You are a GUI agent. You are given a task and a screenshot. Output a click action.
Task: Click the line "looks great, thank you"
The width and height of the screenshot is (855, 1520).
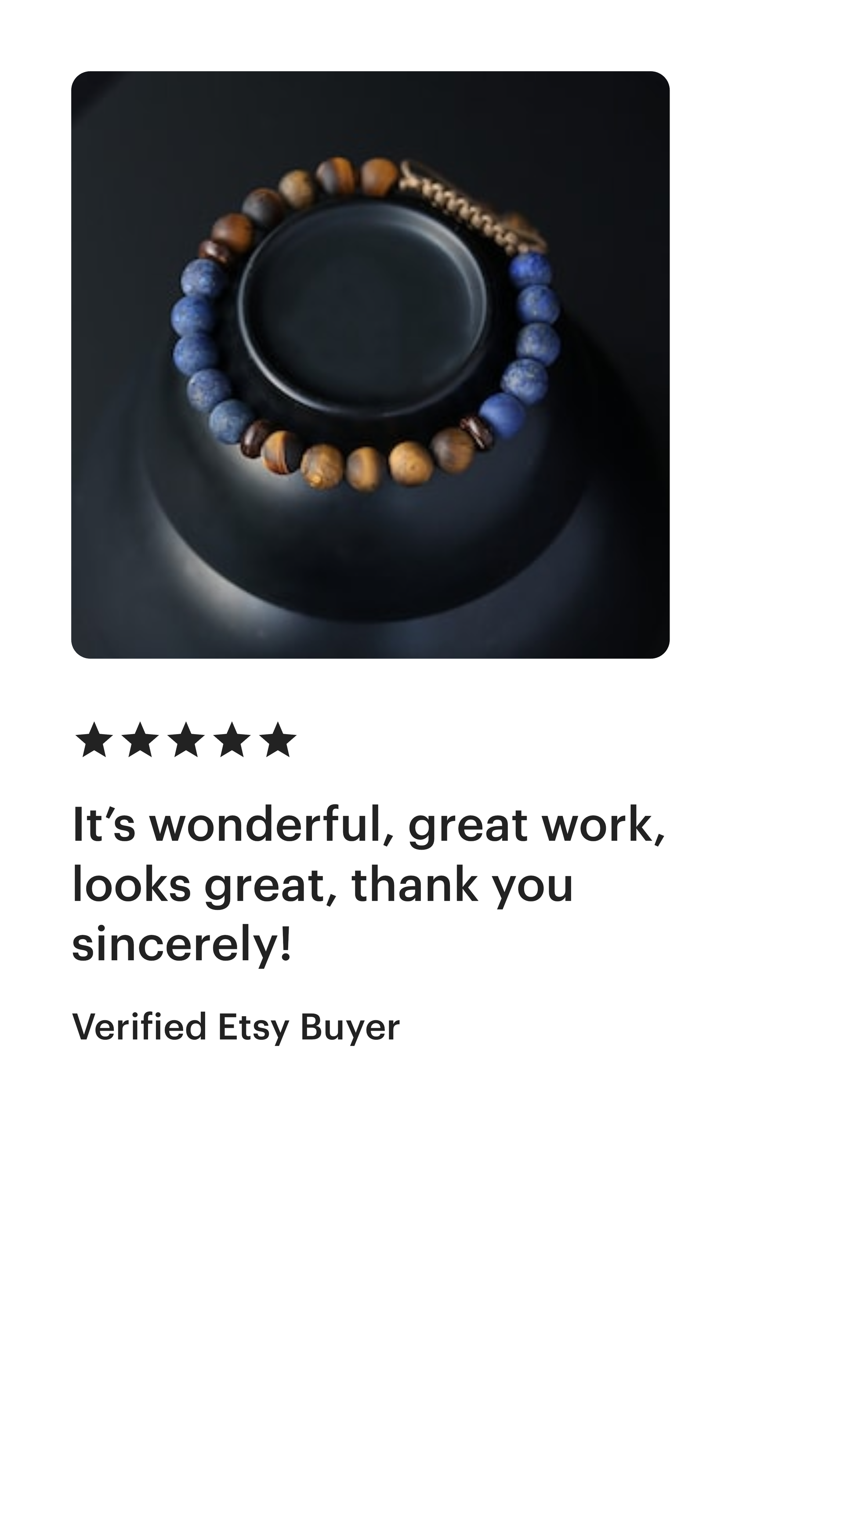pos(322,886)
